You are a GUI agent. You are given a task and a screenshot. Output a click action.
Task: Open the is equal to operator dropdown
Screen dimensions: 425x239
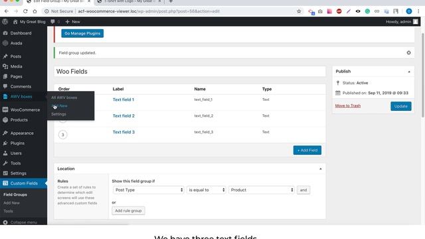coord(207,190)
